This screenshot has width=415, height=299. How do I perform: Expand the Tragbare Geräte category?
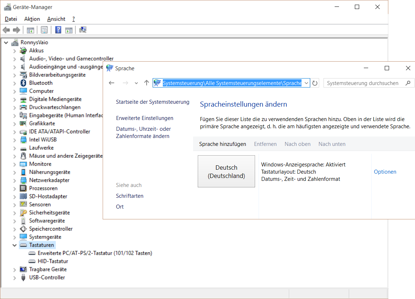coord(14,270)
